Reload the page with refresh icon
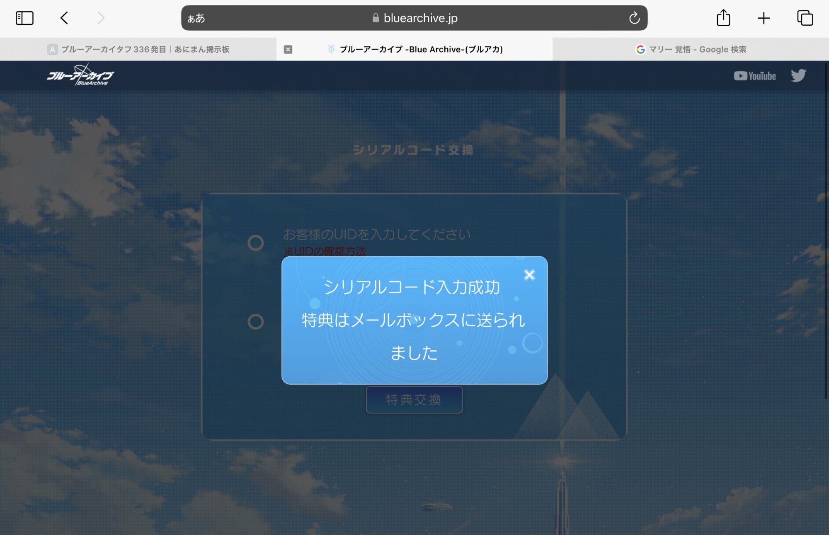This screenshot has width=829, height=535. 634,18
